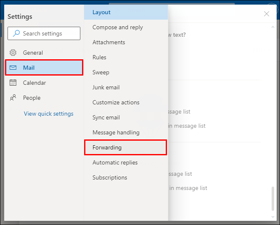Open Sync email settings
The image size is (280, 225).
[x=106, y=117]
